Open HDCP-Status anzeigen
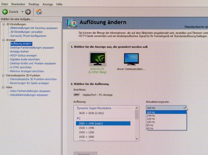Screen dimensions: 208x155 pyautogui.click(x=23, y=55)
